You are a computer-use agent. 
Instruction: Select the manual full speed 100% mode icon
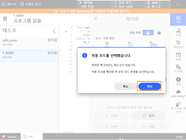click(153, 44)
